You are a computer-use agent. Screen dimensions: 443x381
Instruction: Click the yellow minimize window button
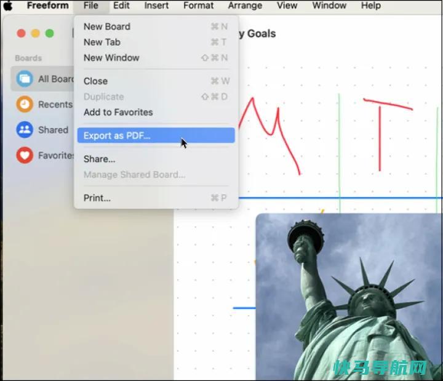(35, 33)
